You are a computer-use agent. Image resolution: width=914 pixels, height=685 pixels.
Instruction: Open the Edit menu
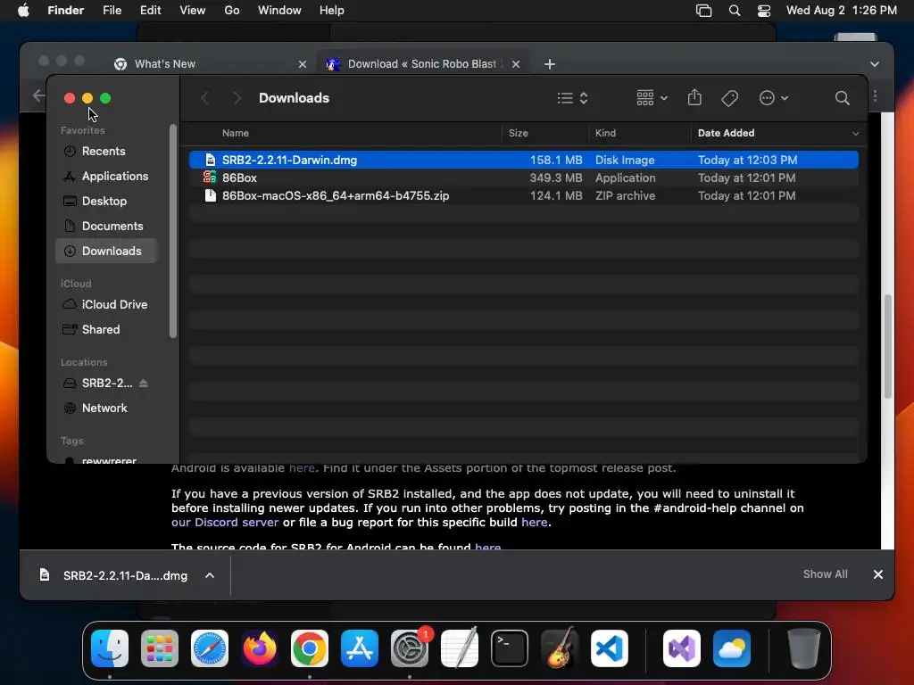pyautogui.click(x=150, y=11)
